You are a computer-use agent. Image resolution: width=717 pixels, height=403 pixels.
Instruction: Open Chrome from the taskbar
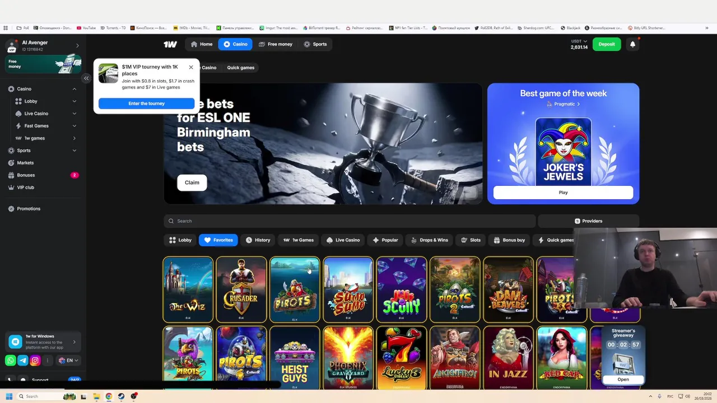[x=109, y=396]
